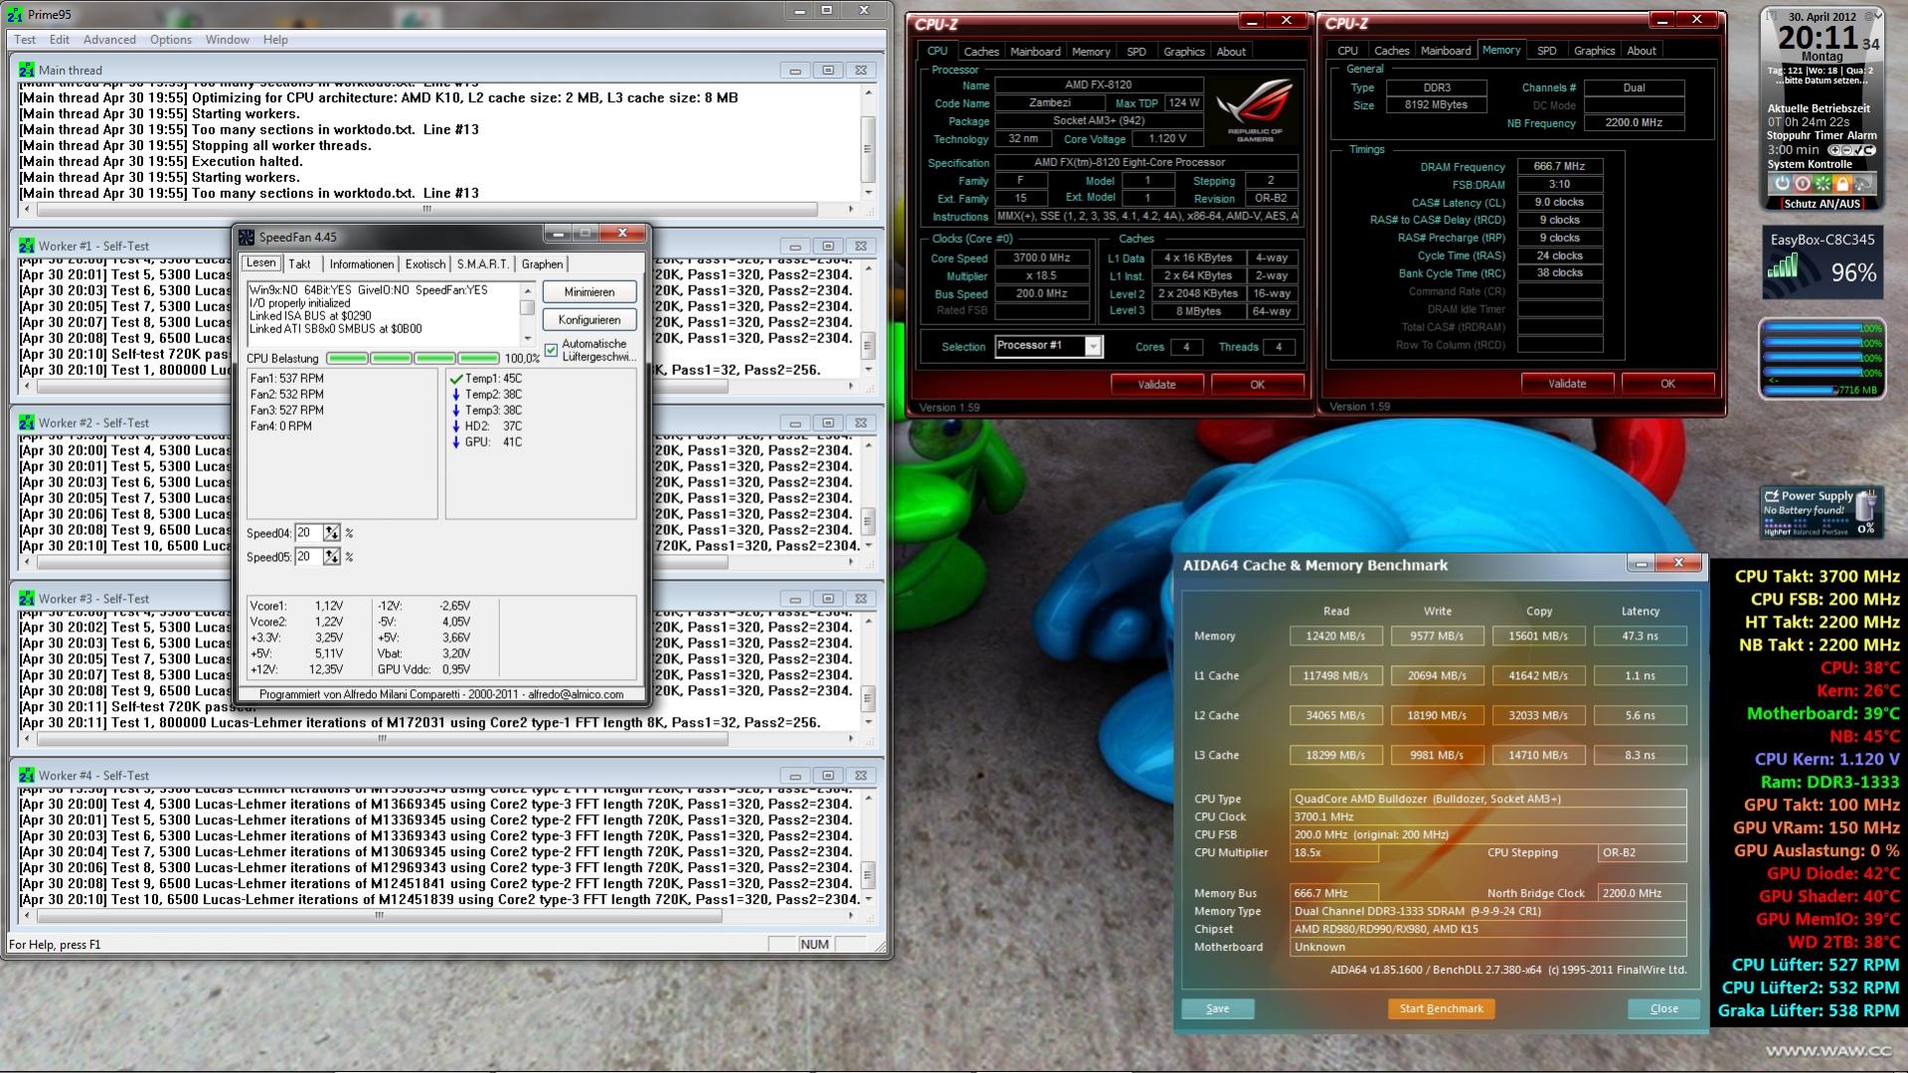Click Validate in the CPU-Z CPU window

click(1156, 385)
